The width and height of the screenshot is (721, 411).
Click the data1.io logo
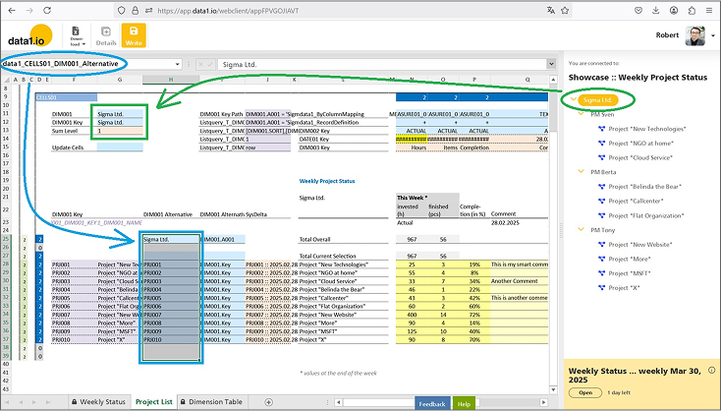click(x=29, y=36)
